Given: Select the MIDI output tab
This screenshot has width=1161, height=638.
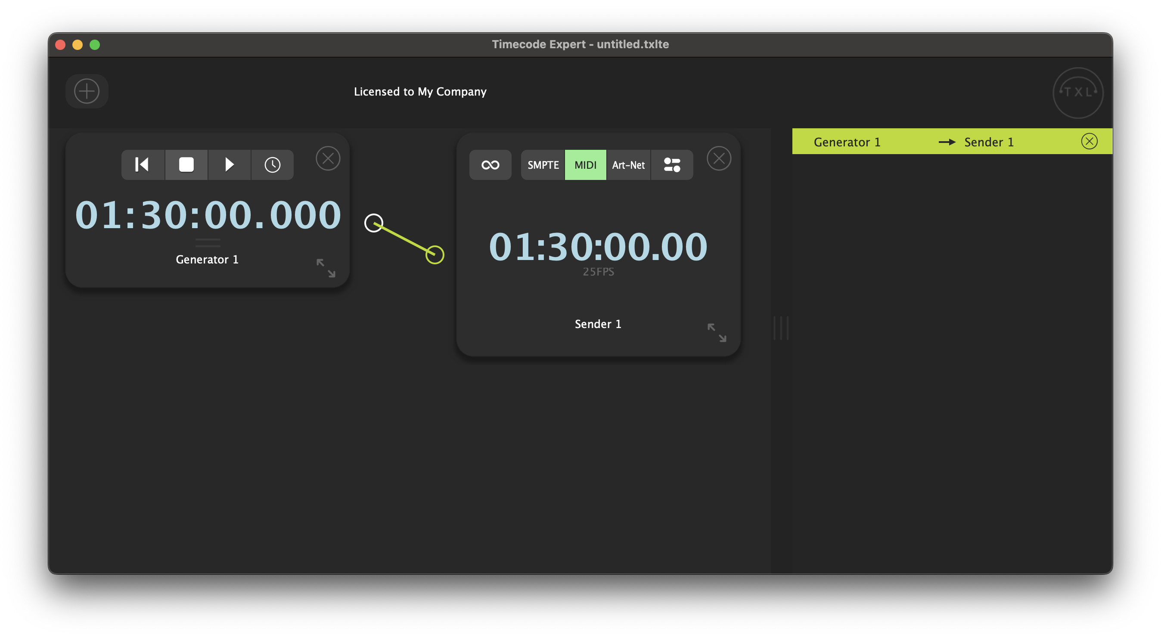Looking at the screenshot, I should coord(585,164).
